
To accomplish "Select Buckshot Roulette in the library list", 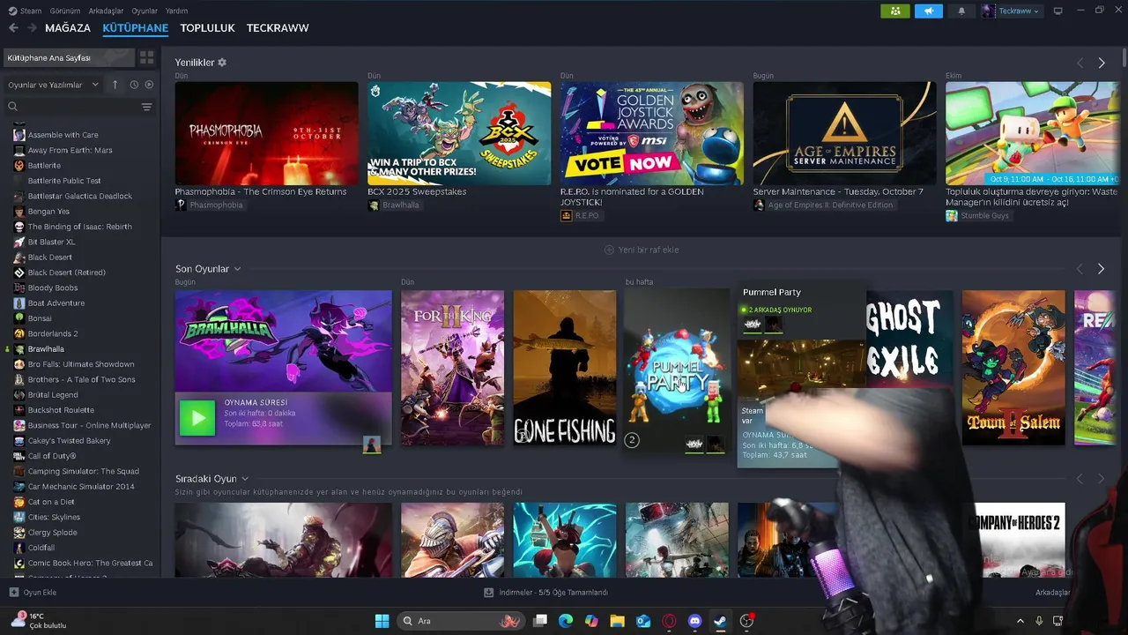I will 61,410.
